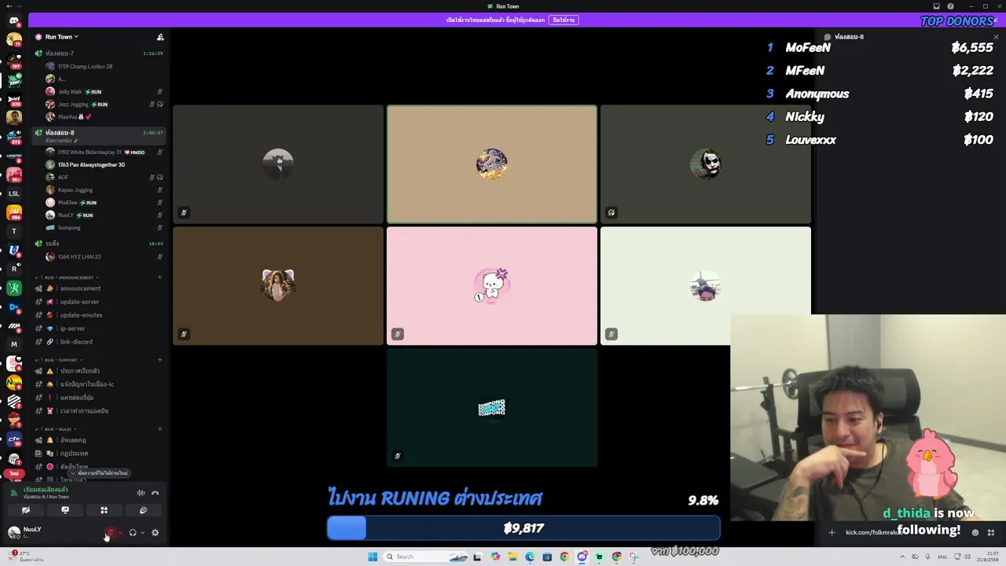Open Discord user settings gear
Screen dimensions: 1006x566
(x=155, y=533)
